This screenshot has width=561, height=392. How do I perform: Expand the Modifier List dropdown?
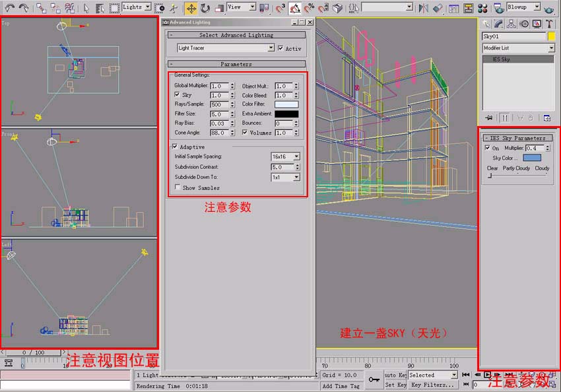[551, 48]
